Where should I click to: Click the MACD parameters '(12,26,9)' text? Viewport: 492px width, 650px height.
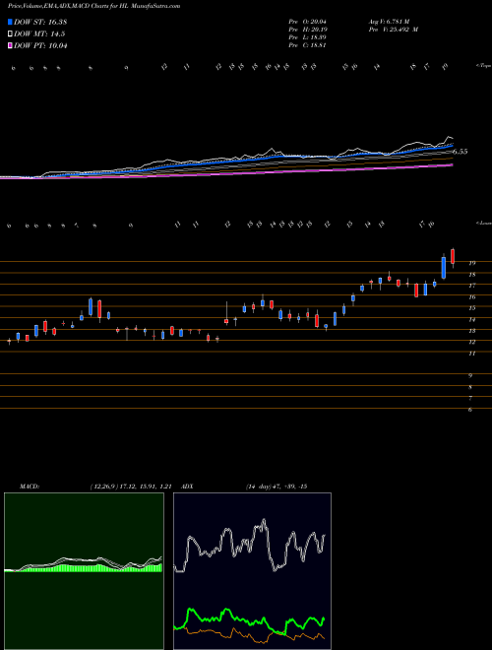tap(104, 486)
